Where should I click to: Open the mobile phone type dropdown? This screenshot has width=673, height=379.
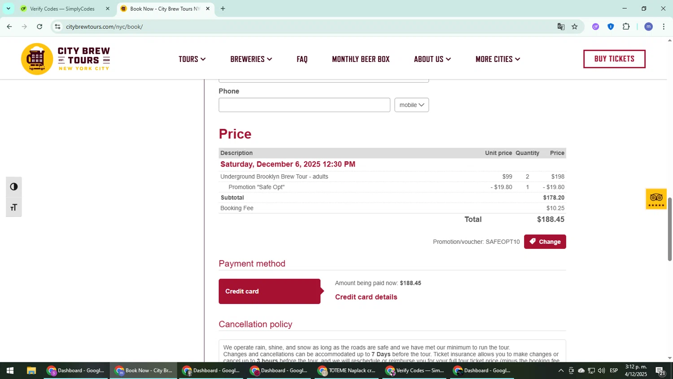point(411,105)
